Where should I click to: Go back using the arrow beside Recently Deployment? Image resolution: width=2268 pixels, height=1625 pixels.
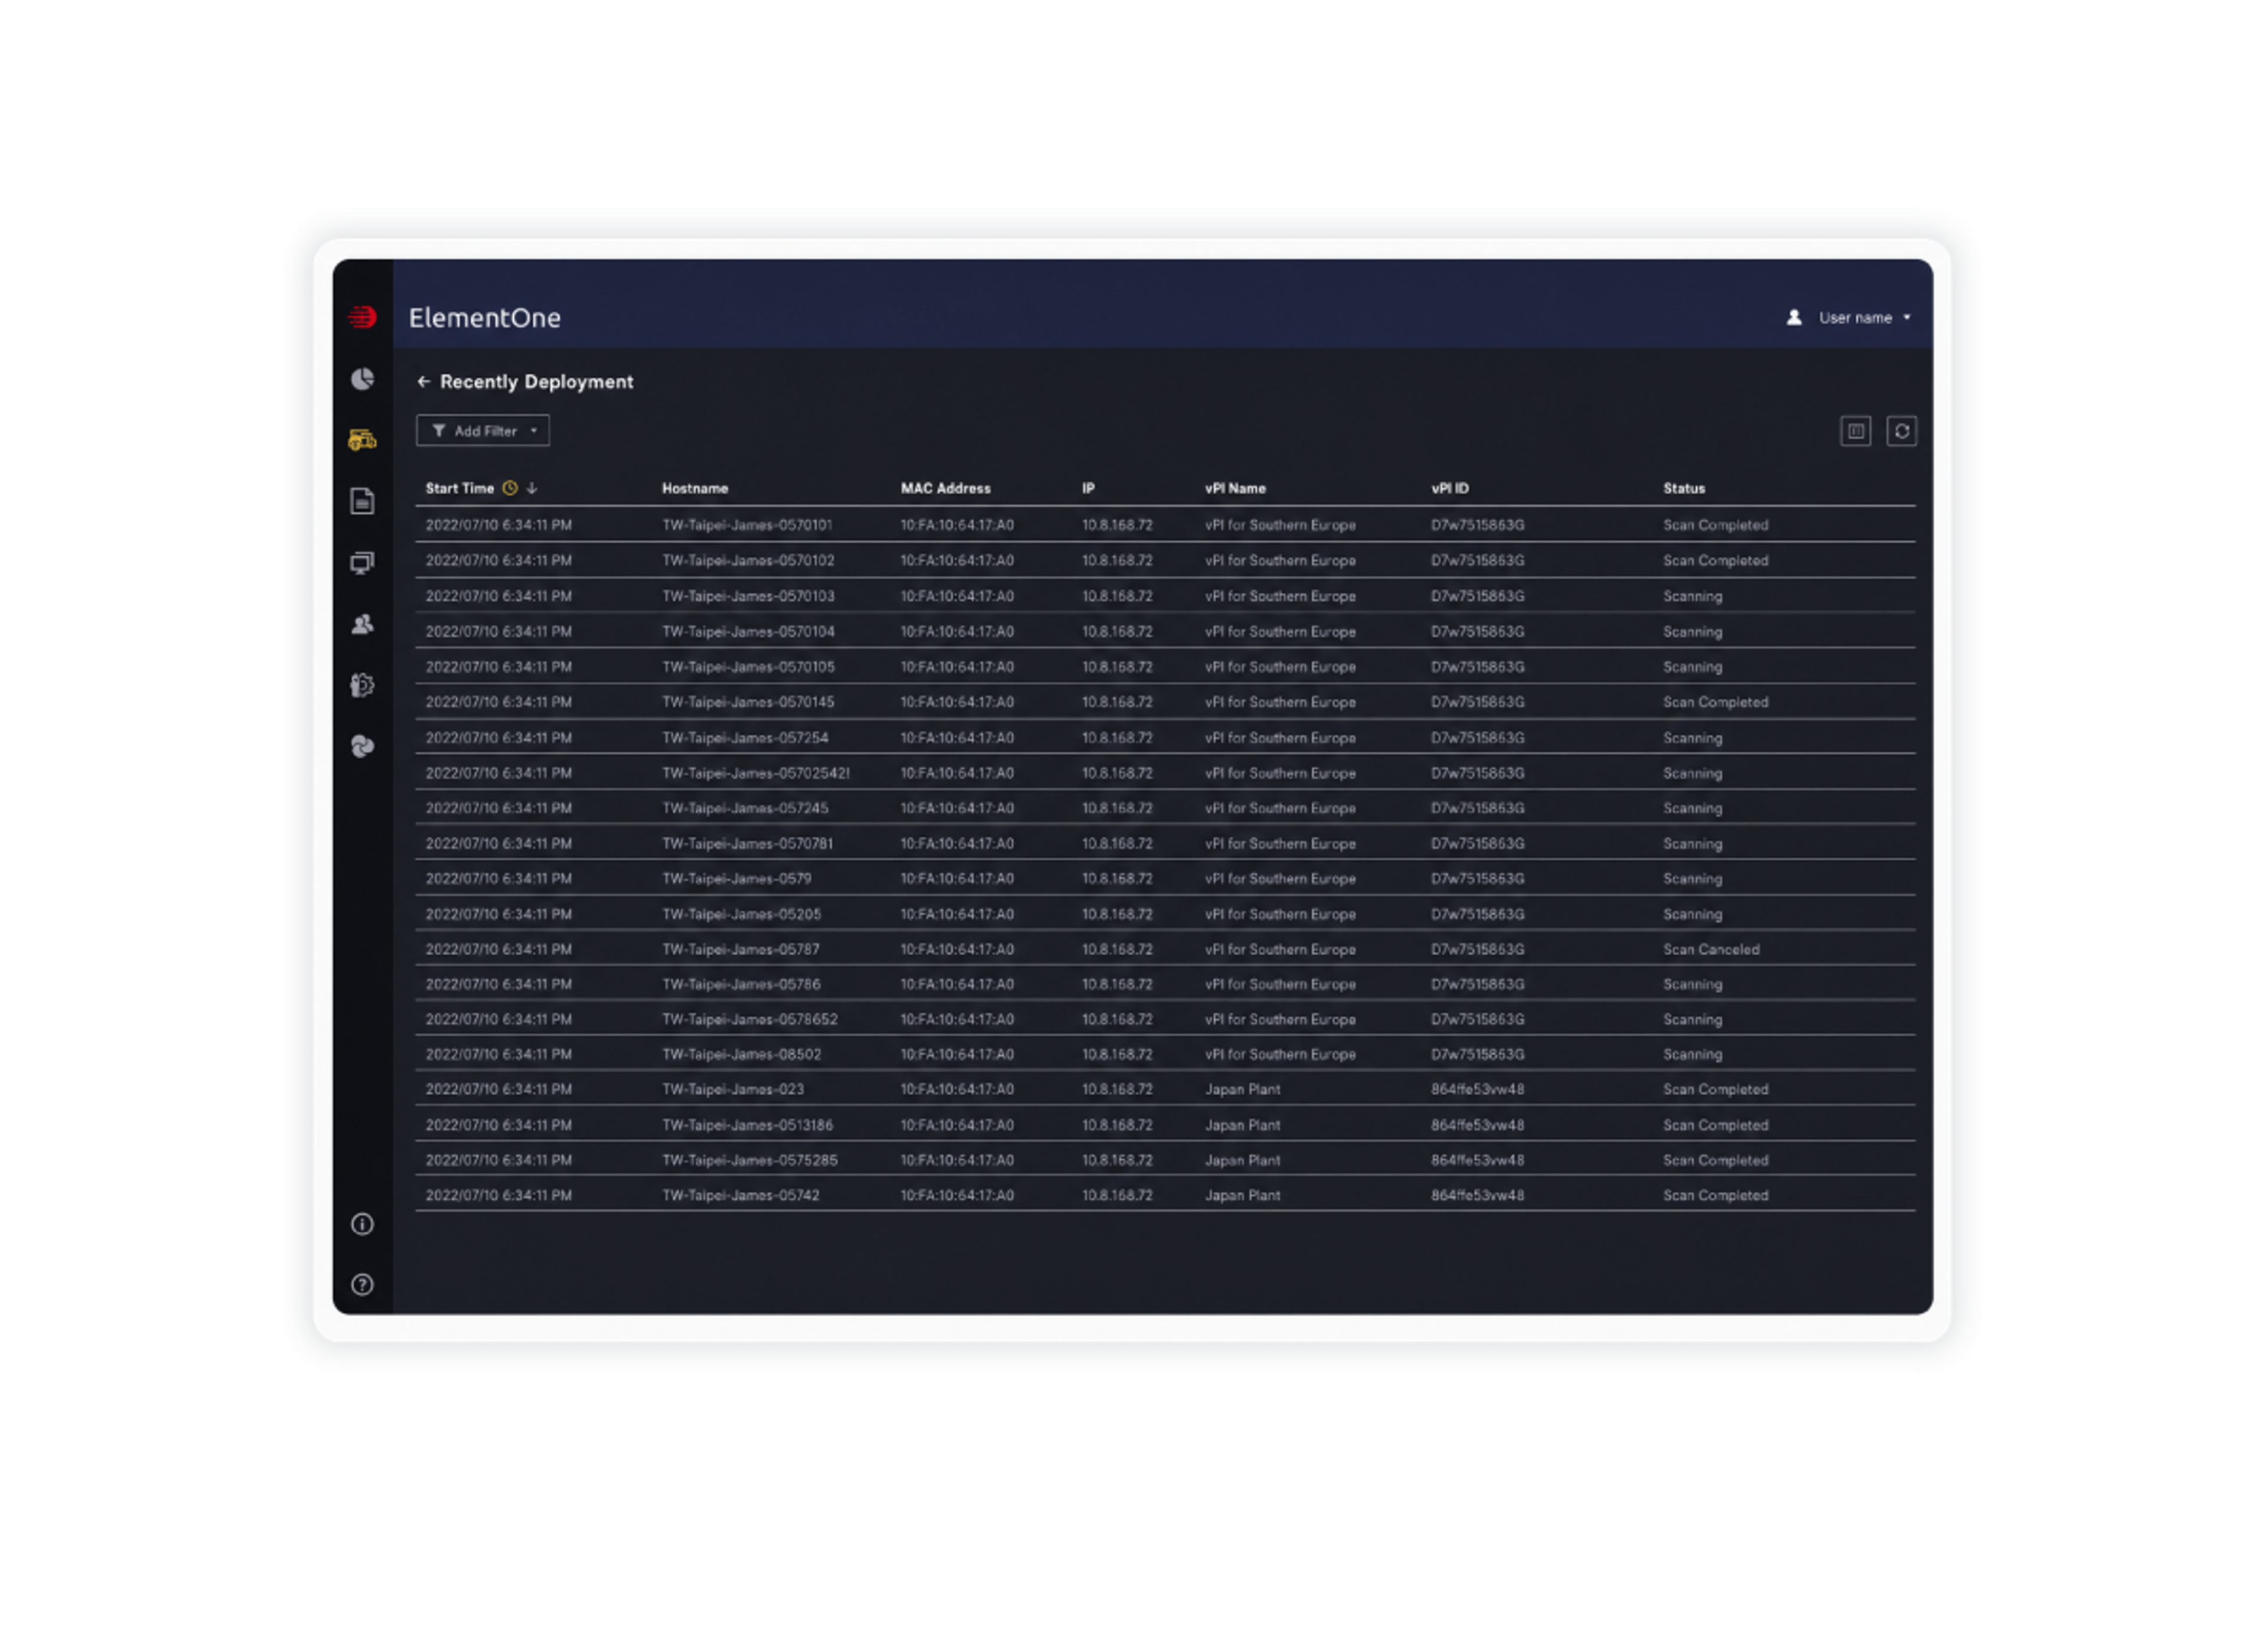tap(423, 381)
